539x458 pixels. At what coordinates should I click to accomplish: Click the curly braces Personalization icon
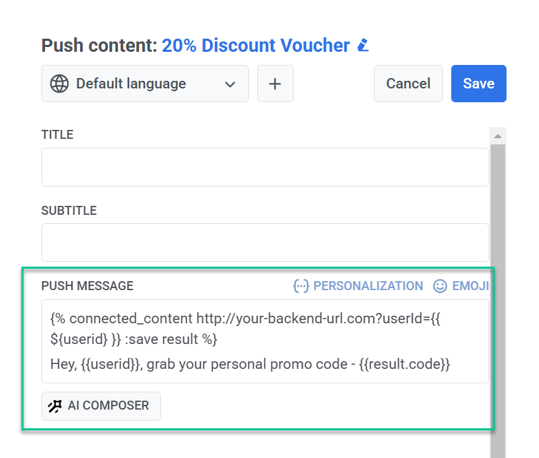(301, 286)
